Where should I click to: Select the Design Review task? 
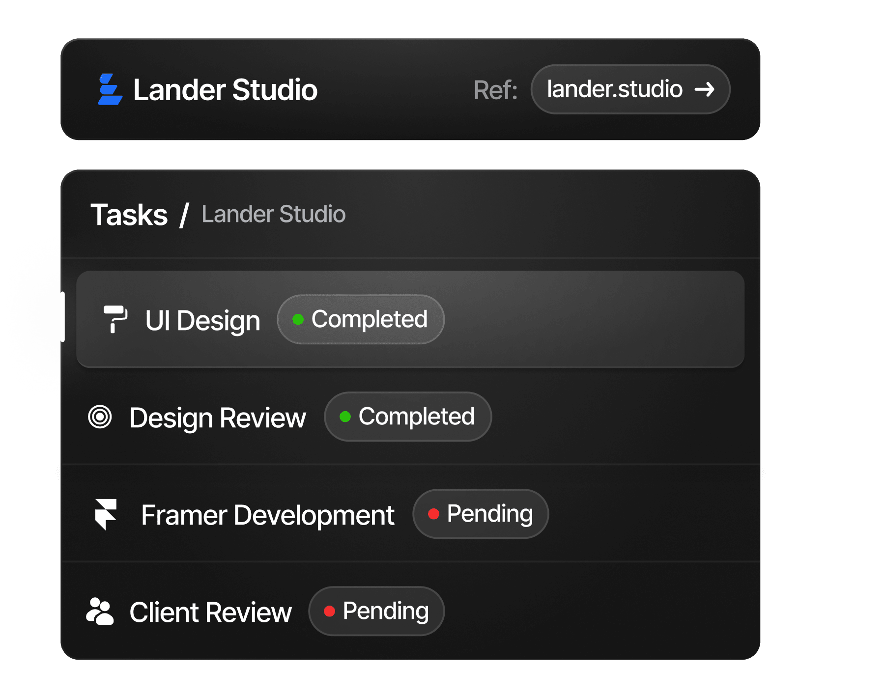click(x=218, y=418)
